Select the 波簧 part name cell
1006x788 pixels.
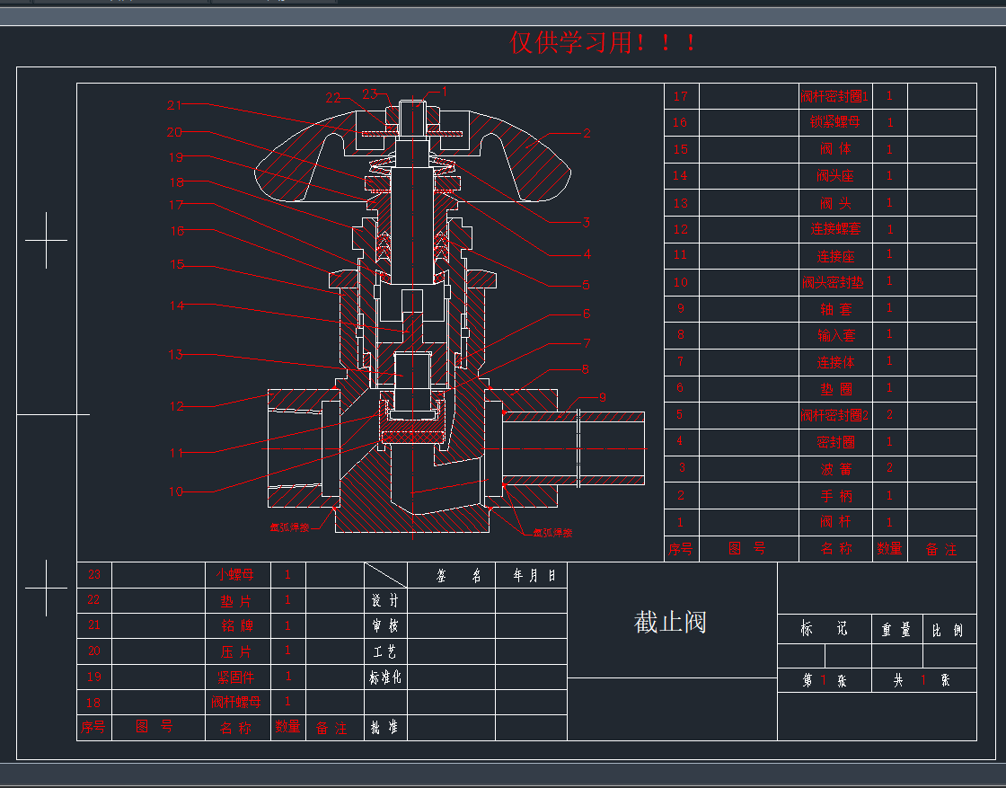(x=835, y=468)
